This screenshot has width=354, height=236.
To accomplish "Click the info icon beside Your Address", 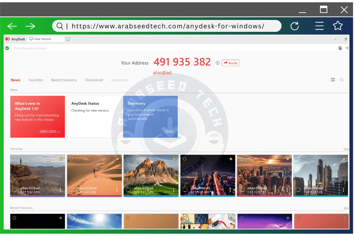I will tap(218, 63).
